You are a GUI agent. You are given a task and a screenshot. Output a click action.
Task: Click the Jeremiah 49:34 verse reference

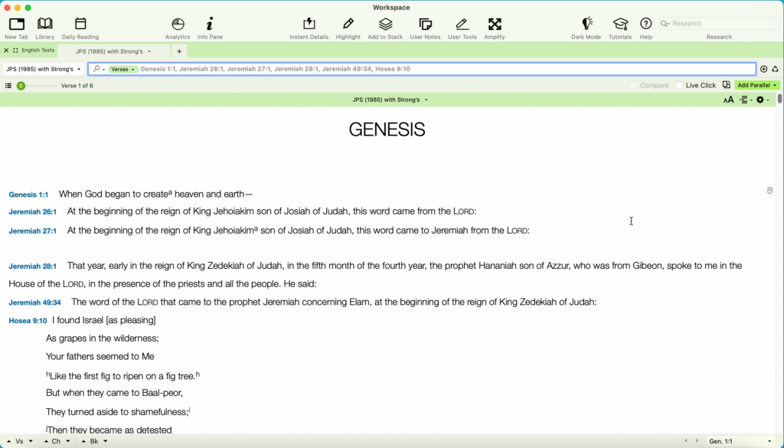pos(35,302)
